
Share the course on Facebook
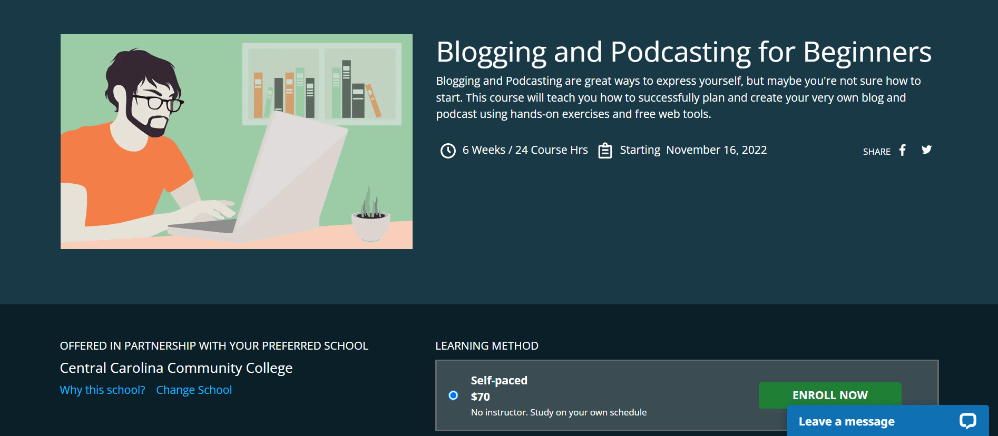click(x=903, y=150)
